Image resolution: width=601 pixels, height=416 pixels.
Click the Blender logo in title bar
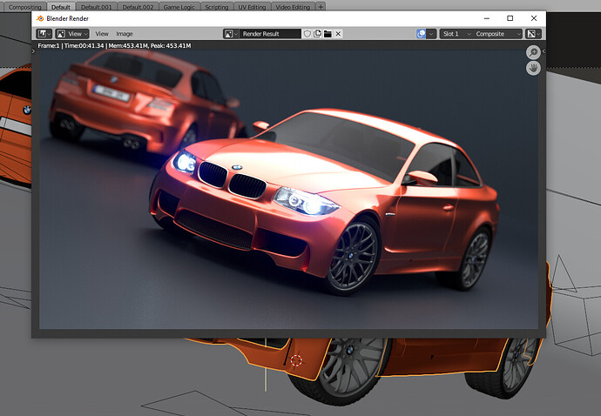[x=40, y=18]
